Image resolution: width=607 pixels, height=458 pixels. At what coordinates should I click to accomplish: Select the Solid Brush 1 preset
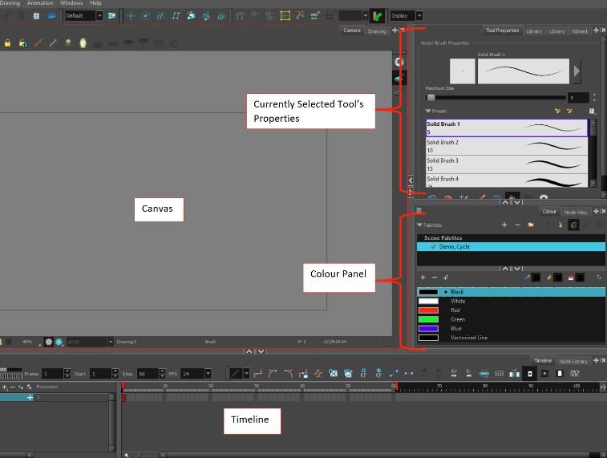pyautogui.click(x=506, y=128)
